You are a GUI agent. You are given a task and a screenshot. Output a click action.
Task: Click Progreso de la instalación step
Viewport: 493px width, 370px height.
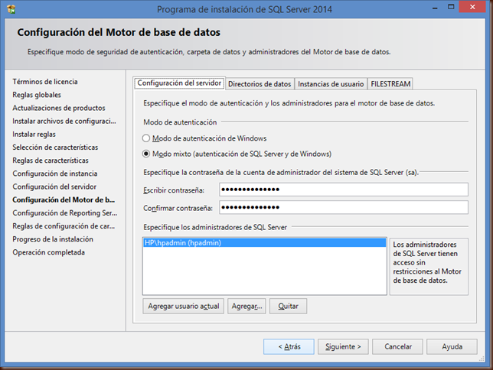click(x=53, y=239)
